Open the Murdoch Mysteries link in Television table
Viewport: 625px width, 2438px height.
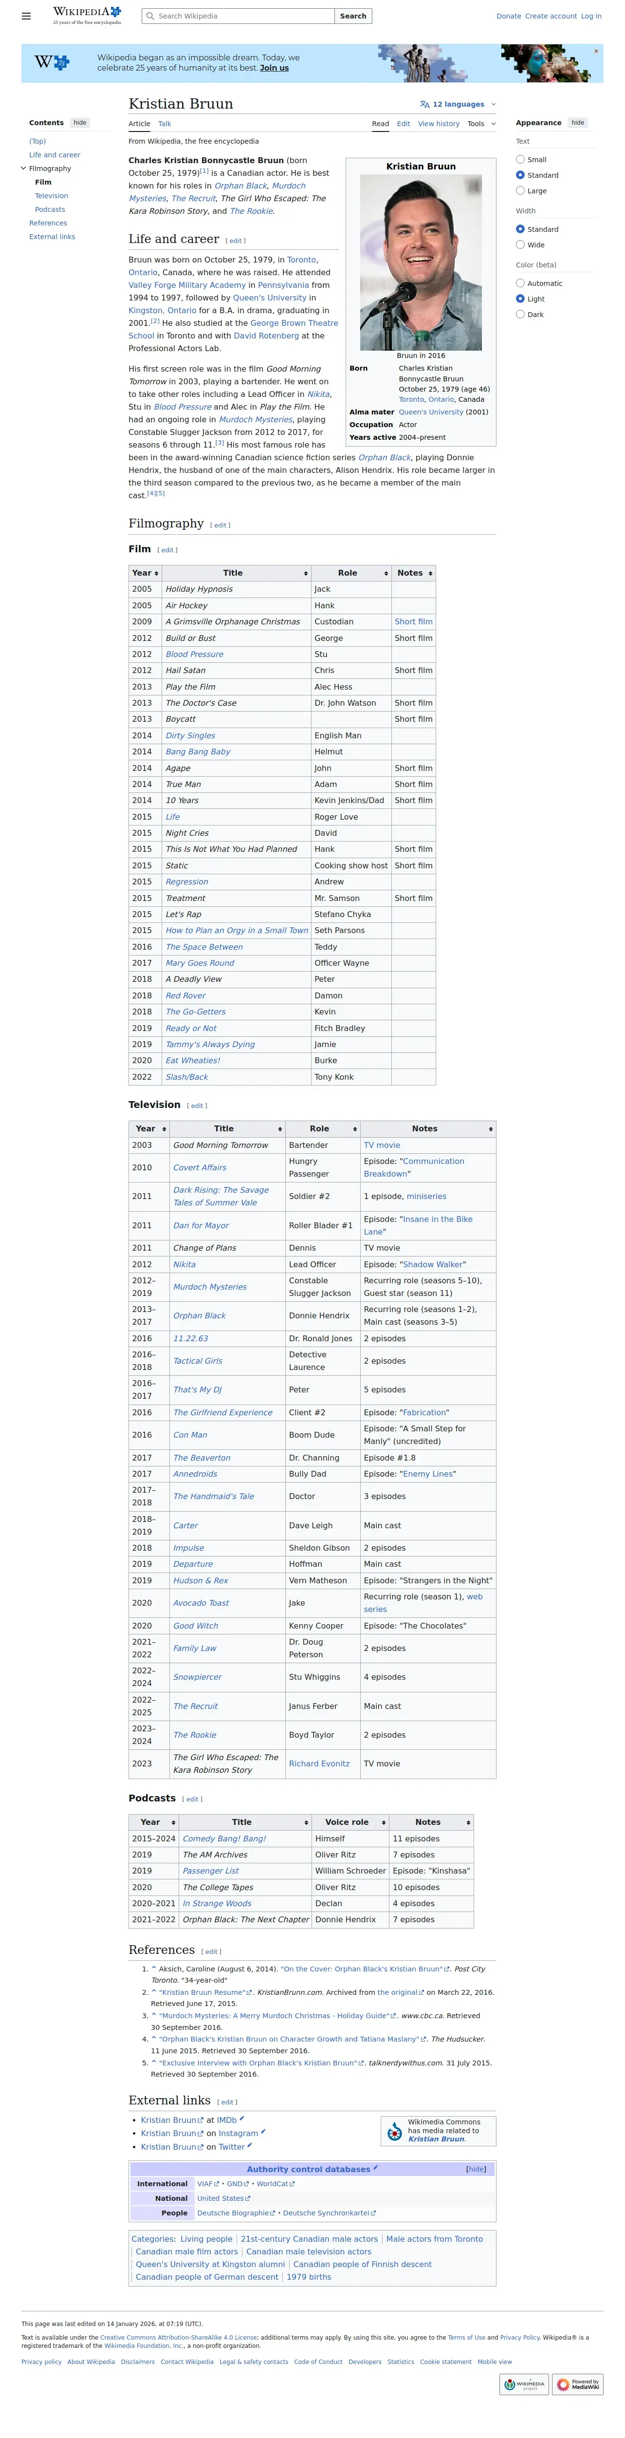pos(210,1287)
